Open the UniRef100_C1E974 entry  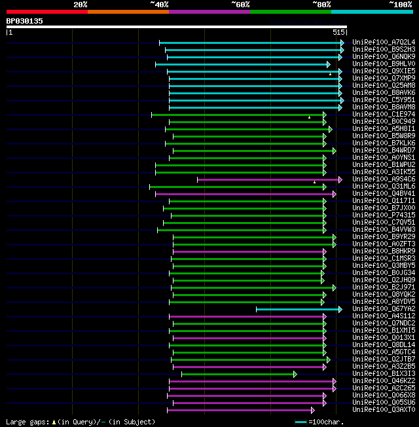(384, 114)
